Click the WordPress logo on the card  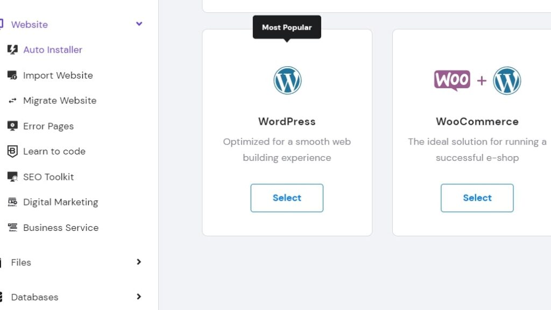[287, 81]
